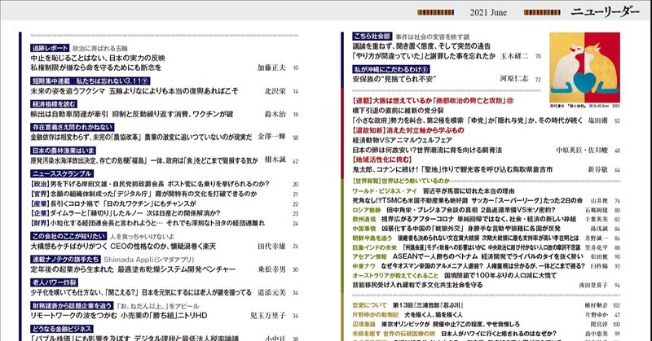Select 未病を癒す 世界の伝統医療の旅 column

[x=394, y=334]
